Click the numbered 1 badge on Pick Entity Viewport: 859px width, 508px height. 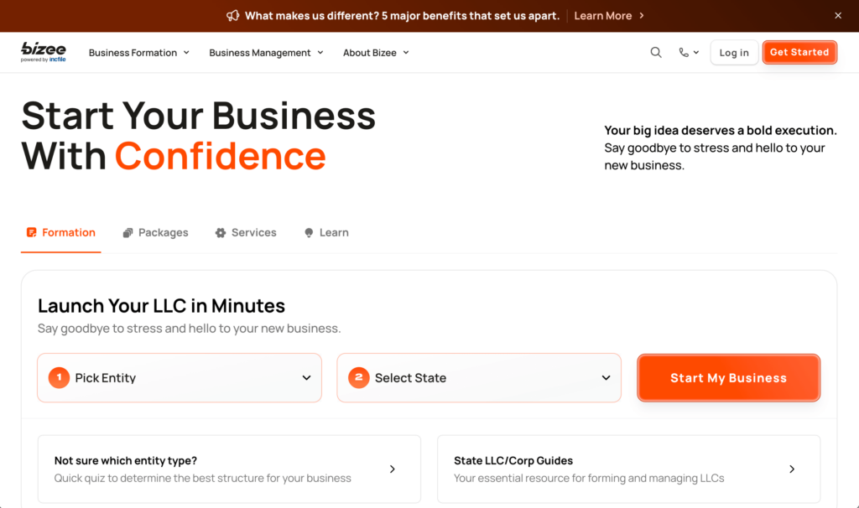59,377
